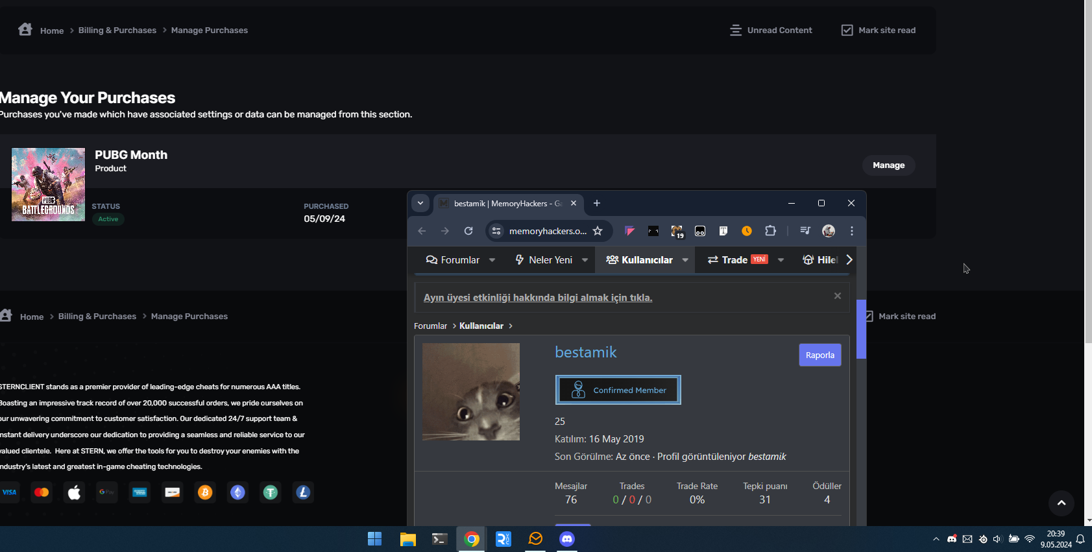This screenshot has width=1092, height=552.
Task: Open Manage Purchases in the top breadcrumb
Action: point(210,30)
